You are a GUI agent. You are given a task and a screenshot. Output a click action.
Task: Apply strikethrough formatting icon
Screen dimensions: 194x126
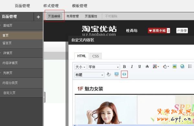point(147,67)
